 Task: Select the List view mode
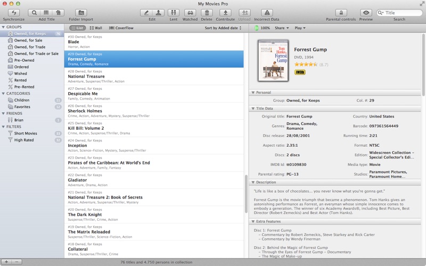[x=77, y=28]
